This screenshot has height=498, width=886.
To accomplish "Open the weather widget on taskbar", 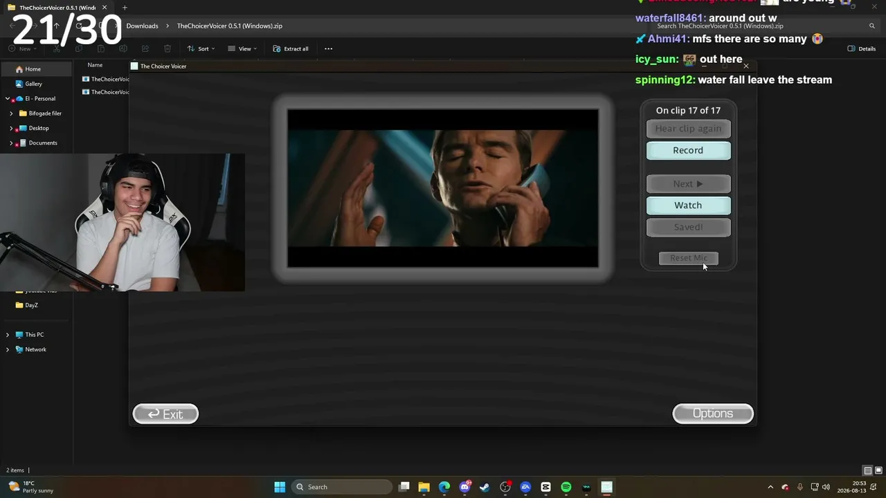I will 31,487.
